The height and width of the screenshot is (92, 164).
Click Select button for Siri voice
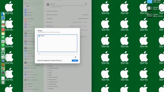pyautogui.click(x=85, y=22)
